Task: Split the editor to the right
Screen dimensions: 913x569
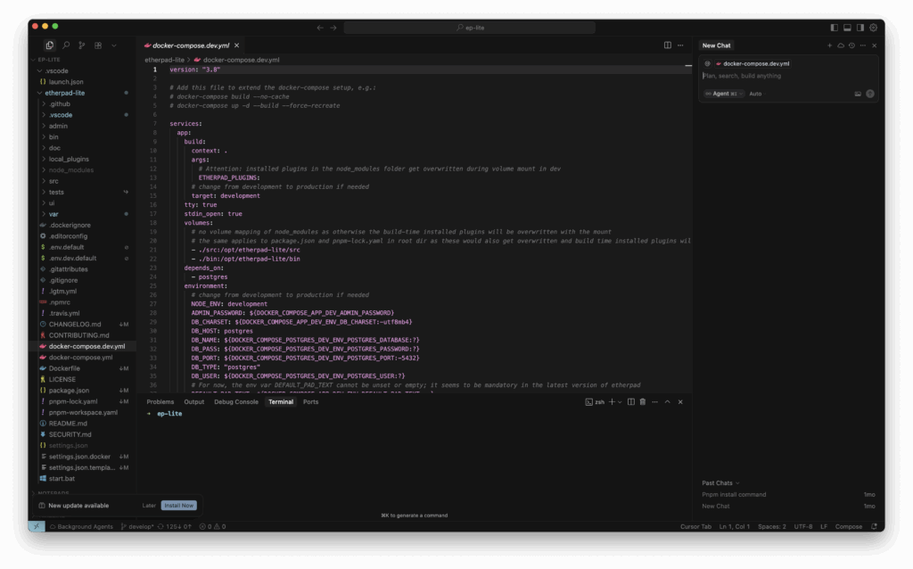Action: click(668, 45)
